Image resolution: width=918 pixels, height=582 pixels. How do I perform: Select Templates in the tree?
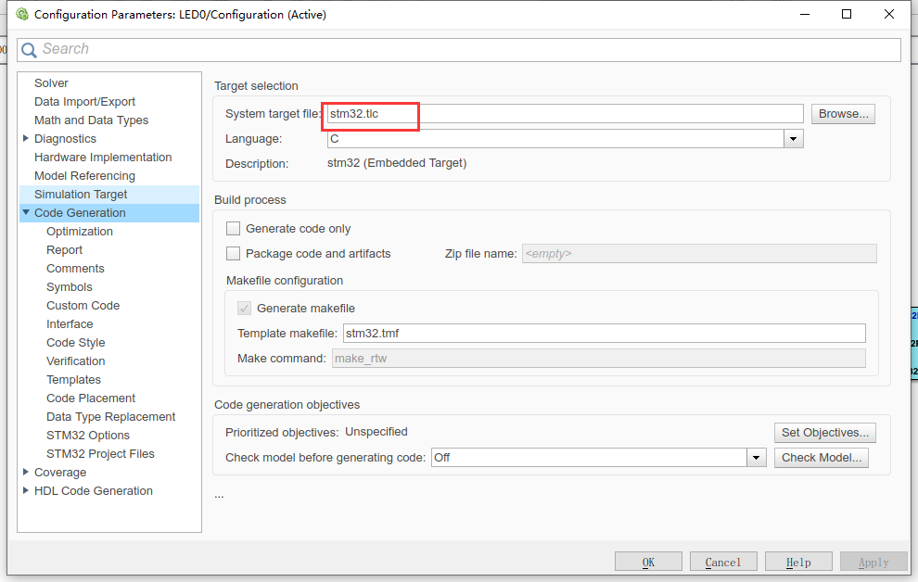pyautogui.click(x=73, y=380)
